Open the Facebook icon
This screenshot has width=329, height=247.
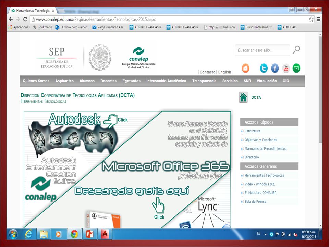pos(275,68)
